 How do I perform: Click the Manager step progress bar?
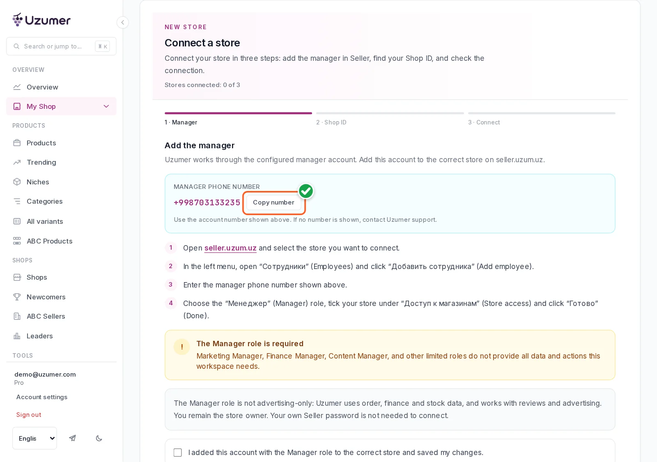click(238, 113)
